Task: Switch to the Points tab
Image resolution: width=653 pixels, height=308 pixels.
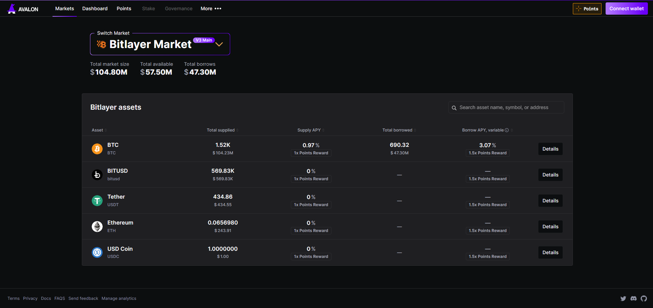Action: [124, 9]
